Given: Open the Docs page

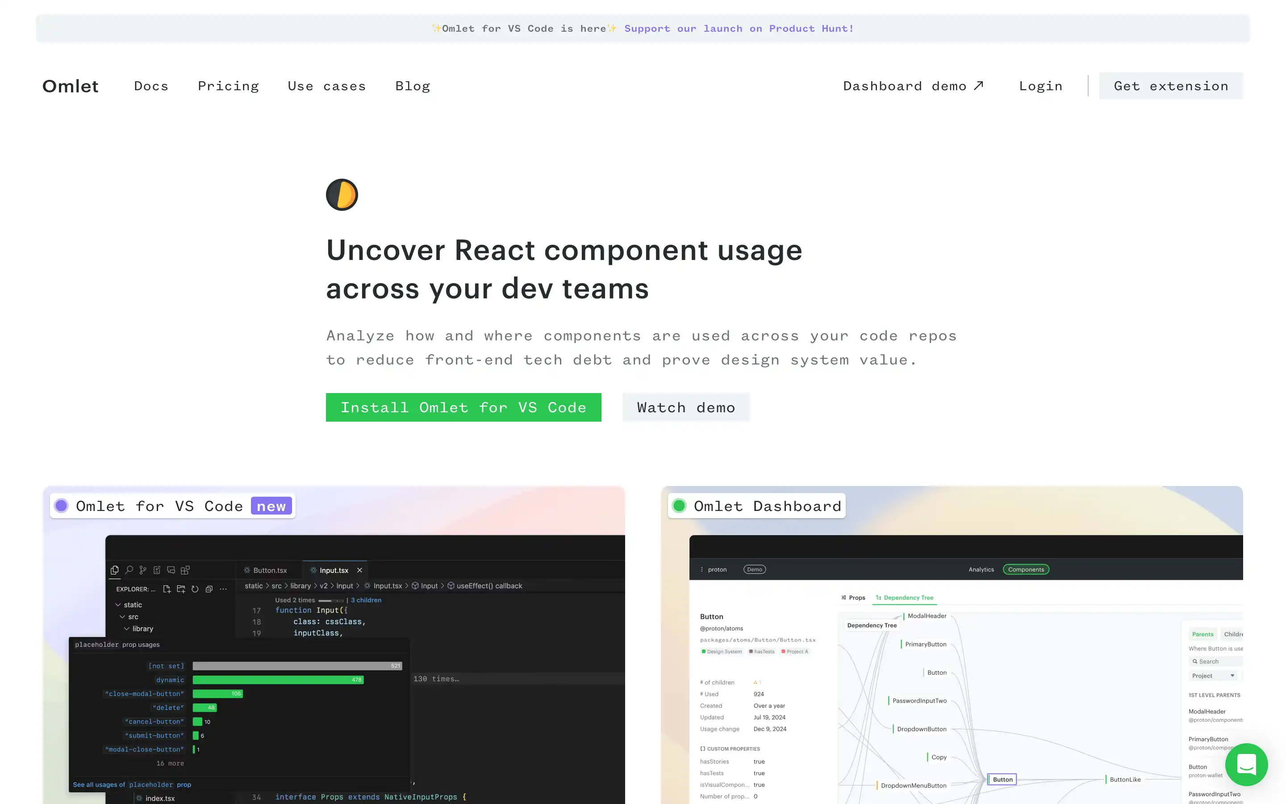Looking at the screenshot, I should [x=151, y=86].
